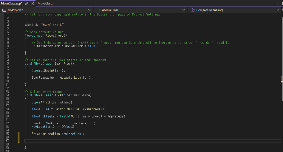283x152 pixels.
Task: Click the arrow icon before AMoveClass
Action: coord(98,10)
